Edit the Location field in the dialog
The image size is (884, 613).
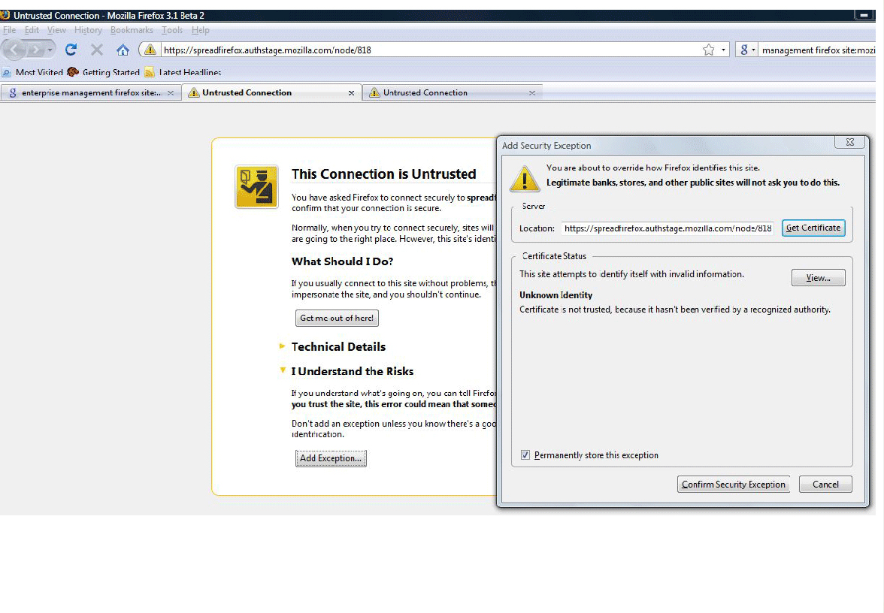(668, 228)
